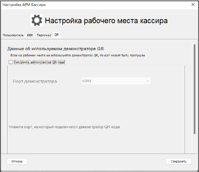Click heading Данные об используемом демонстраторе QR

point(56,49)
